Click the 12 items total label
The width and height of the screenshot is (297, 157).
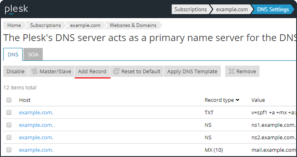point(20,87)
